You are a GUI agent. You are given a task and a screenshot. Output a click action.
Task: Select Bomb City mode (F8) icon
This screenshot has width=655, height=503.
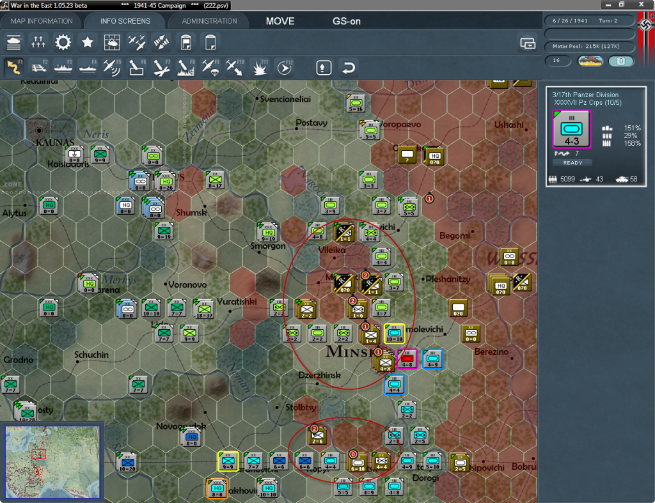point(185,67)
